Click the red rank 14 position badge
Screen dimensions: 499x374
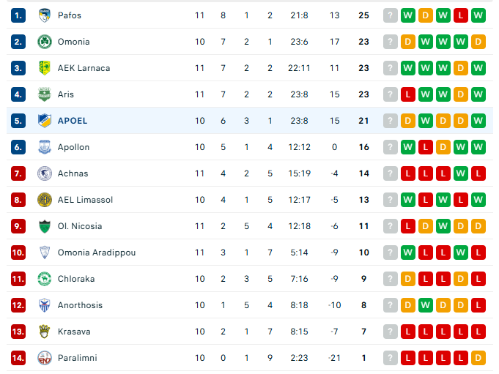click(x=18, y=358)
